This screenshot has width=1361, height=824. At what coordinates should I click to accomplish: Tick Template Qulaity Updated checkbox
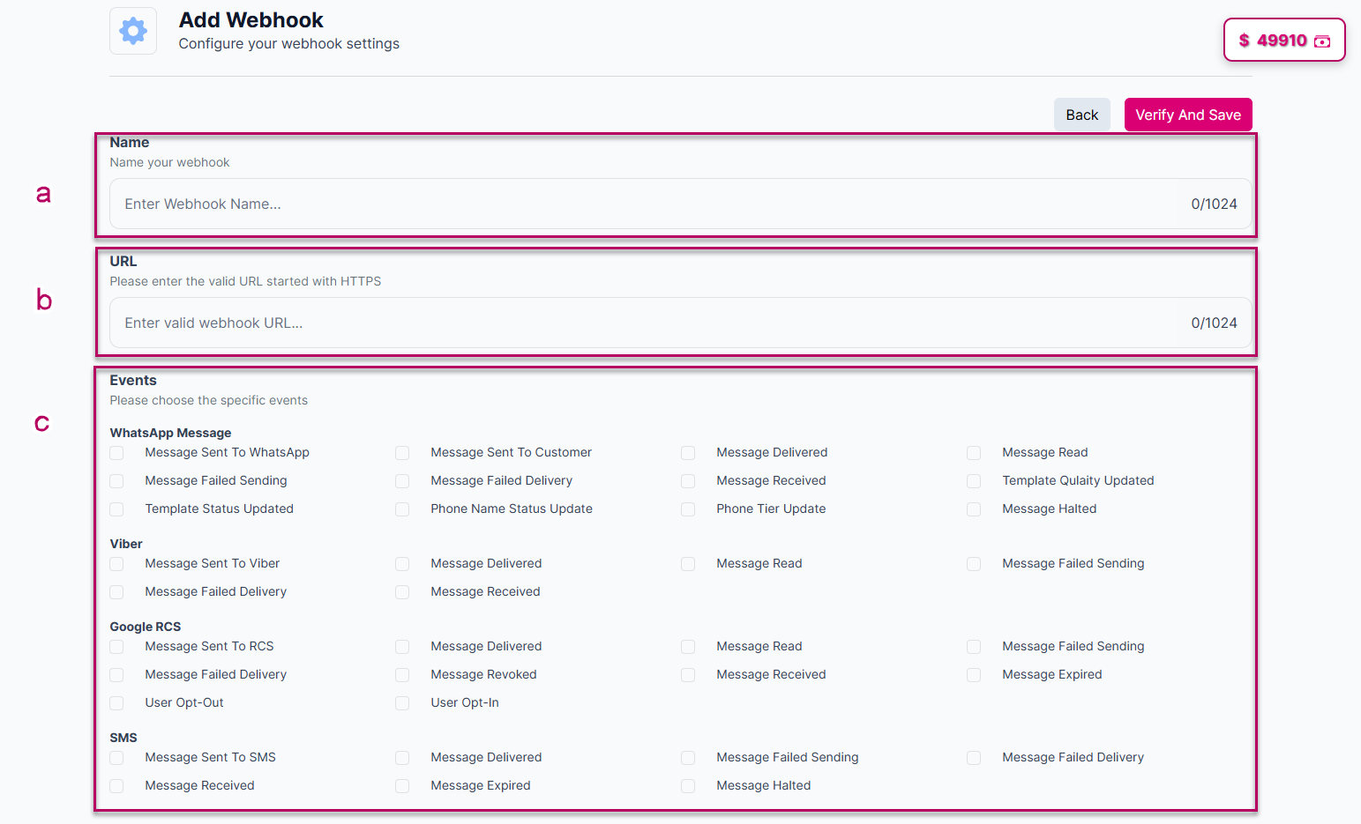tap(974, 481)
